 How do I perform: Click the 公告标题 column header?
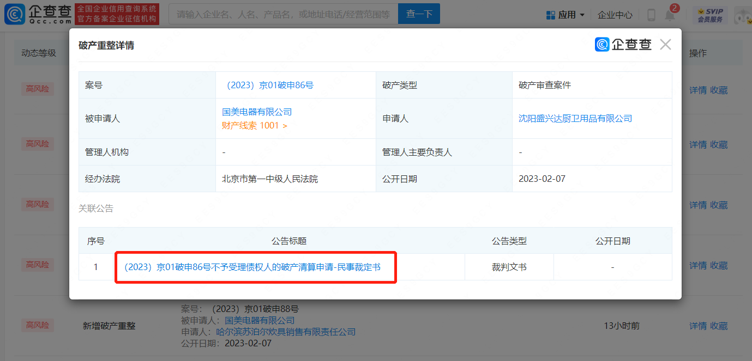(289, 241)
